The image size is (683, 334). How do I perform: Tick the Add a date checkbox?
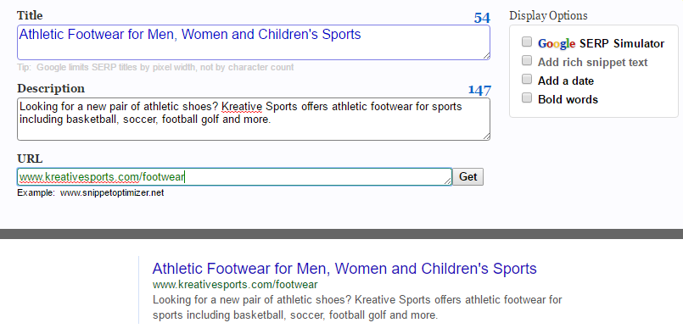527,79
